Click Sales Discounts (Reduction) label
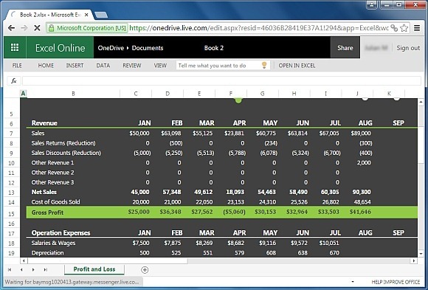The height and width of the screenshot is (290, 428). point(66,153)
